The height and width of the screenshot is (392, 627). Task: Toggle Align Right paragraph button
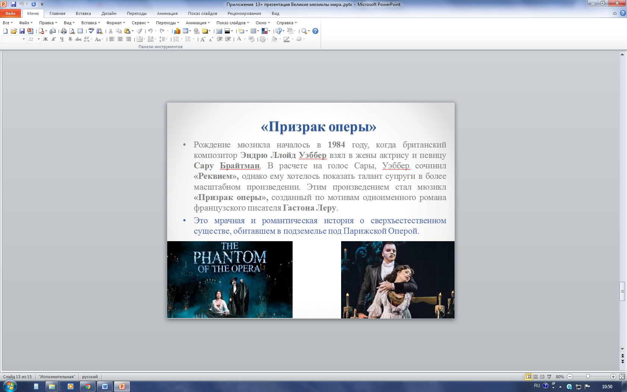pyautogui.click(x=128, y=39)
